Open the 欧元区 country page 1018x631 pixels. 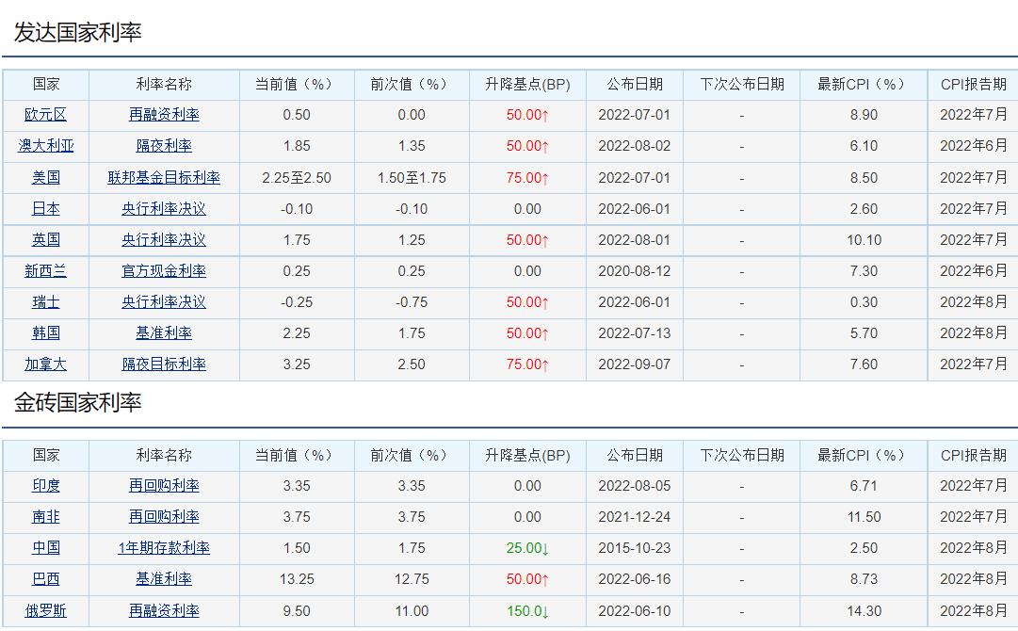tap(45, 115)
